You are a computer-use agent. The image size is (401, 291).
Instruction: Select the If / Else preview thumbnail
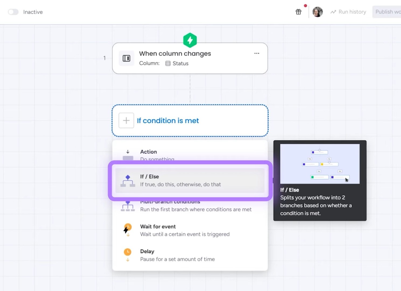tap(320, 163)
